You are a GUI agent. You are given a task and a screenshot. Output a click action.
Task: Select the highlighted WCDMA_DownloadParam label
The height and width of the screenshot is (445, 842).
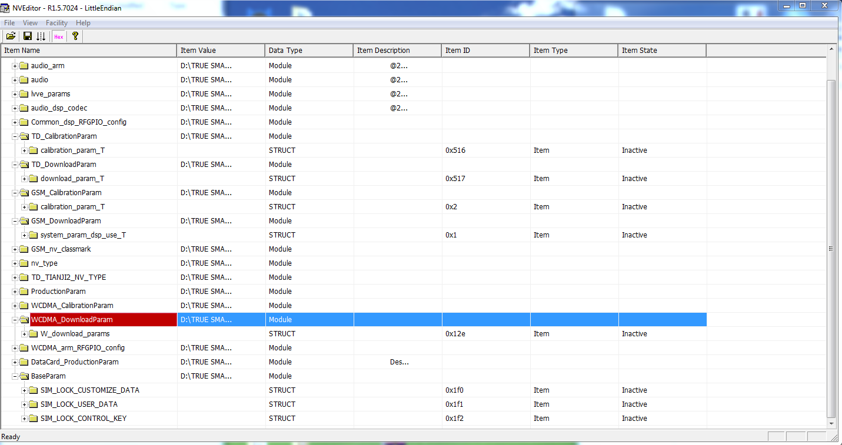coord(72,320)
